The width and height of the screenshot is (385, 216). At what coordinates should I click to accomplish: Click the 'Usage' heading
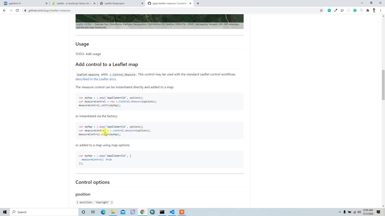click(82, 44)
